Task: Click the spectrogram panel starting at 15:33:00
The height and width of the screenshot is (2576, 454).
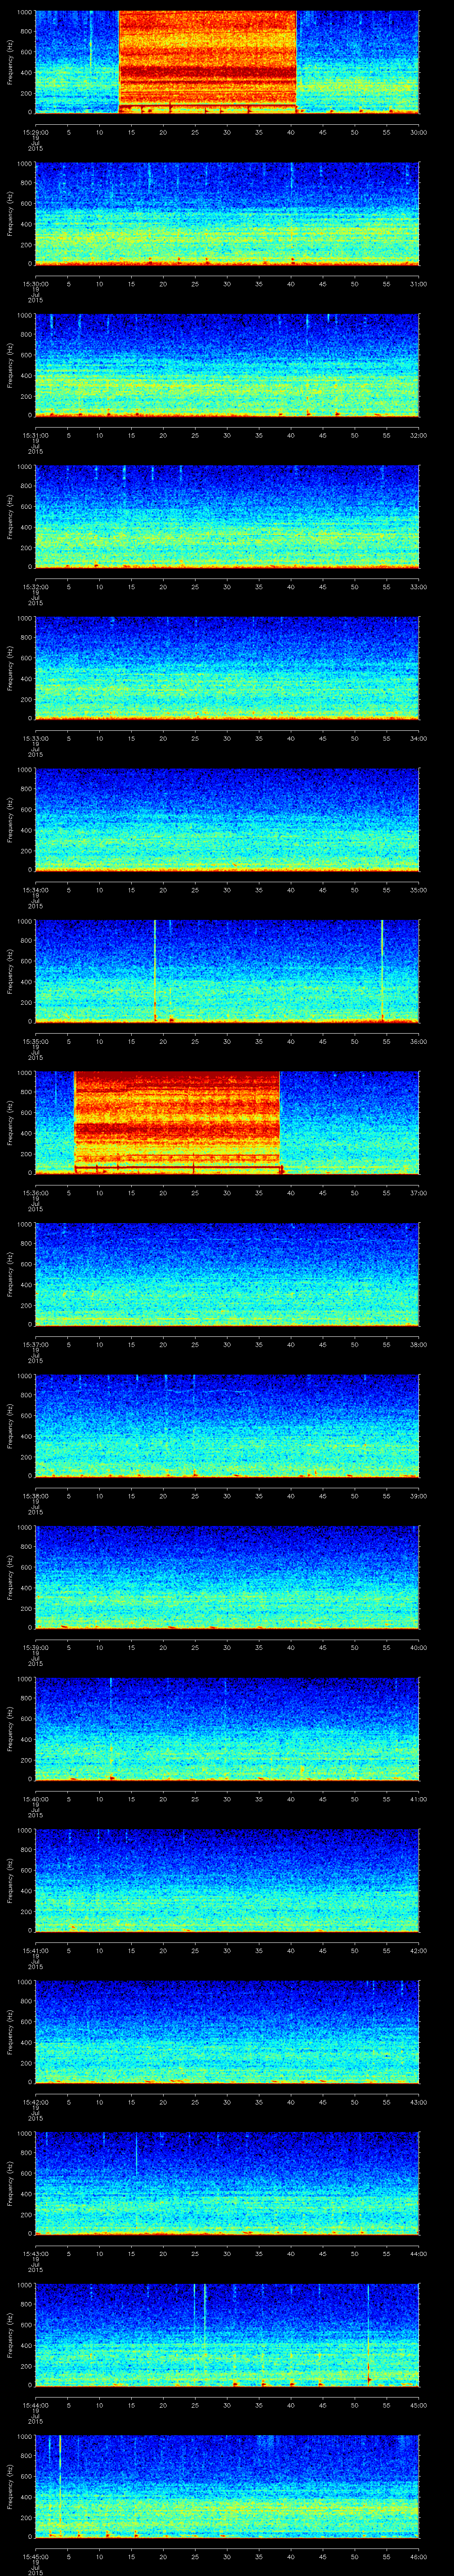Action: click(227, 668)
